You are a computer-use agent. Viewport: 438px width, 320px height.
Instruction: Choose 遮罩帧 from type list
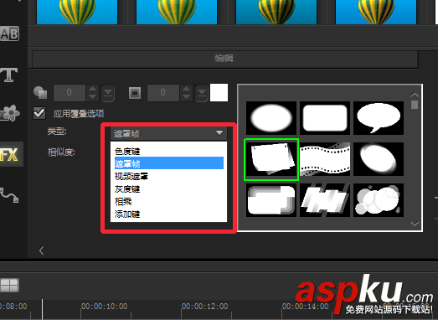point(169,163)
